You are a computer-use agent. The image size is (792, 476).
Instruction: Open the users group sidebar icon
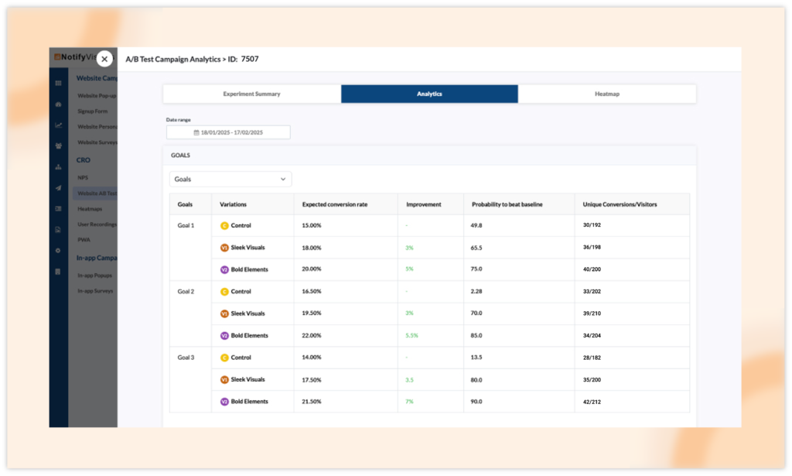pos(59,146)
